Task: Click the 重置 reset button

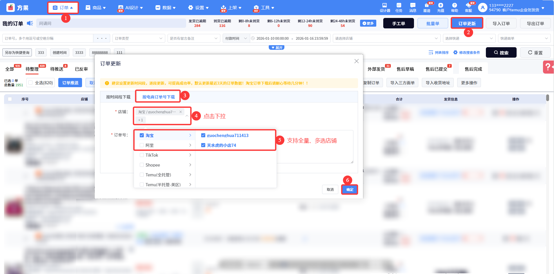Action: 535,52
